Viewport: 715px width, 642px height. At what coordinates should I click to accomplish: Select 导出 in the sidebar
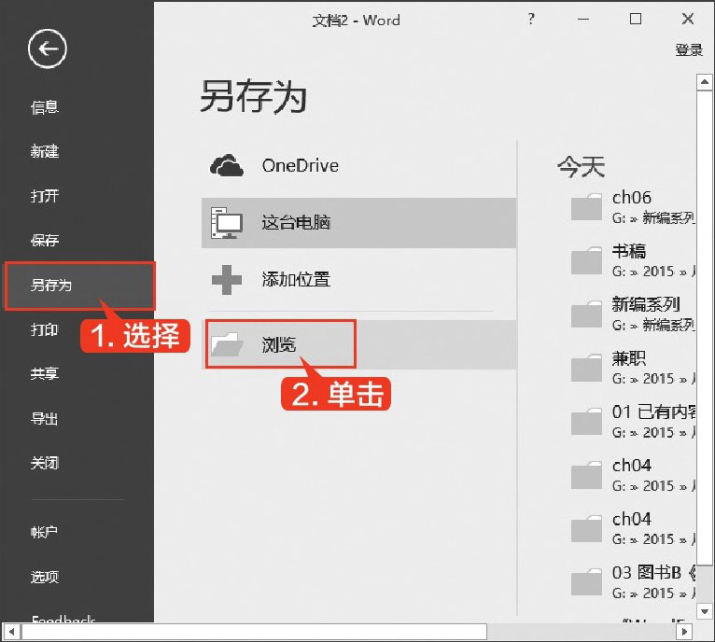click(45, 418)
